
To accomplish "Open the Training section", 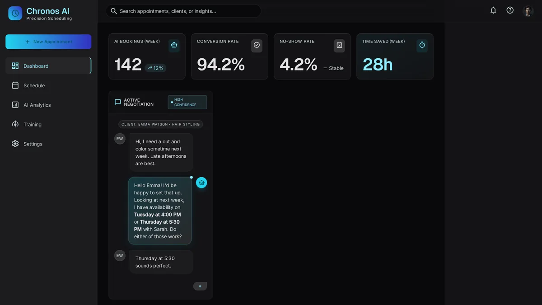I will coord(48,124).
